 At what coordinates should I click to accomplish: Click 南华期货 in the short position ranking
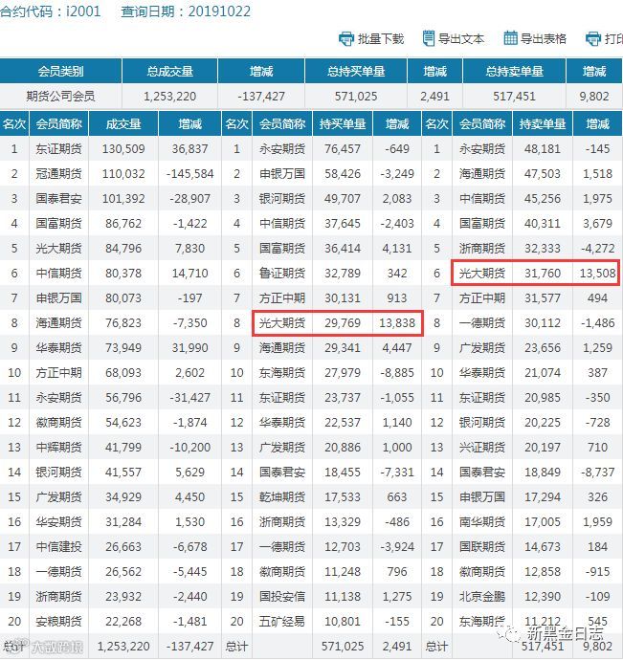(x=482, y=521)
